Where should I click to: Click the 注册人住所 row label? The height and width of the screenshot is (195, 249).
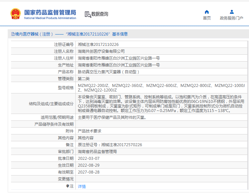[x=64, y=58]
